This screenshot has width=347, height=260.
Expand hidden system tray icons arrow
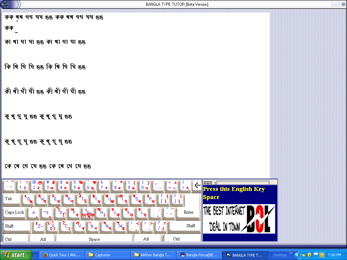tap(297, 255)
